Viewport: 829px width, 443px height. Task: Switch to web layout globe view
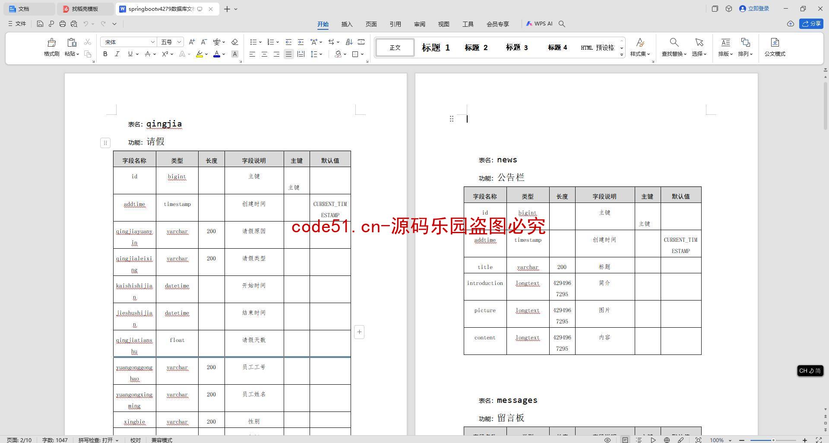click(667, 440)
